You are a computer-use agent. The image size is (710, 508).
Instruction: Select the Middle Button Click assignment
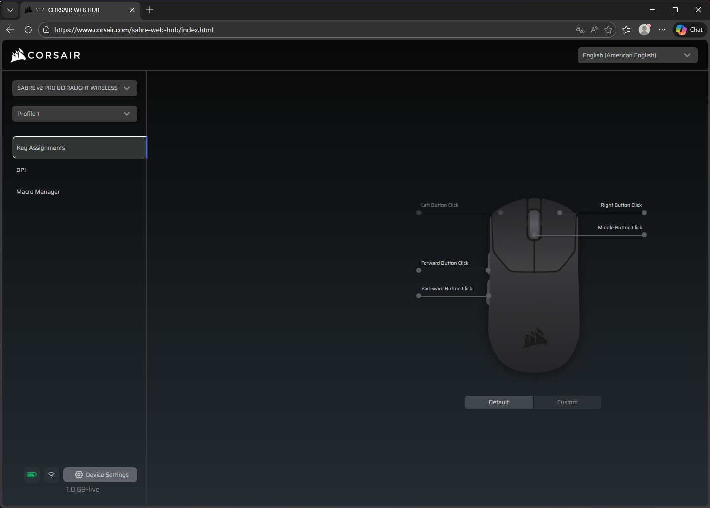click(x=620, y=228)
